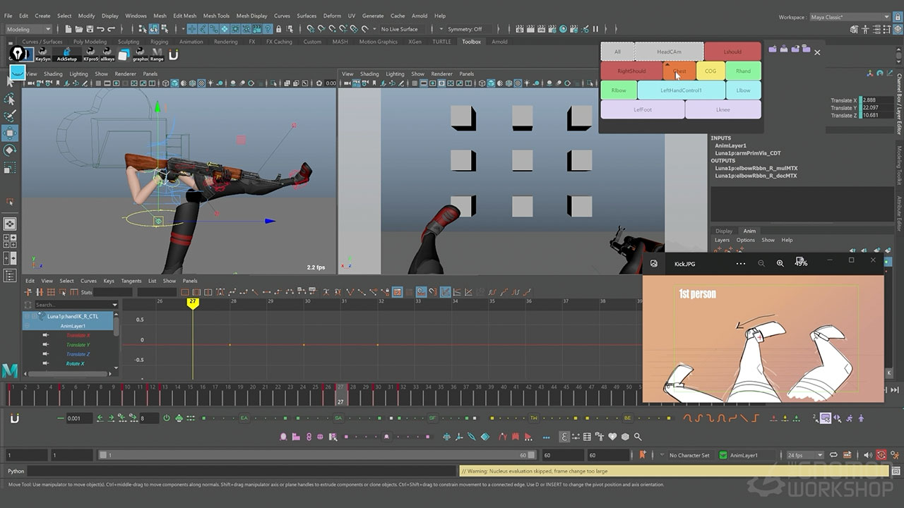Expand the Graph Editor search filter dropdown

(x=115, y=305)
